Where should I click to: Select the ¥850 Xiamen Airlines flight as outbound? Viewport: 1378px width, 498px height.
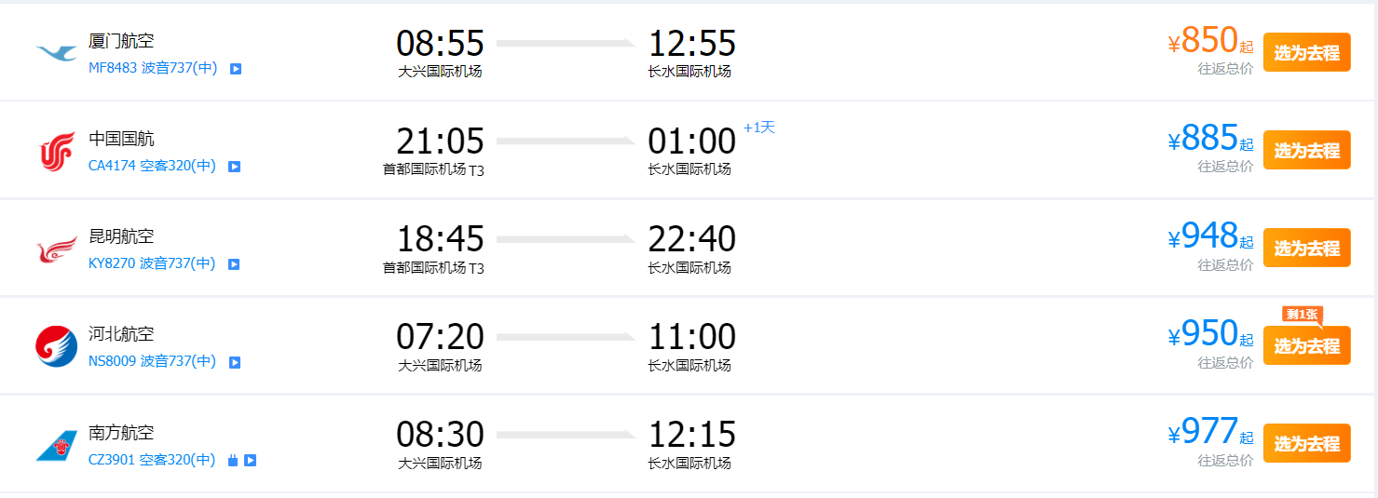click(x=1306, y=52)
